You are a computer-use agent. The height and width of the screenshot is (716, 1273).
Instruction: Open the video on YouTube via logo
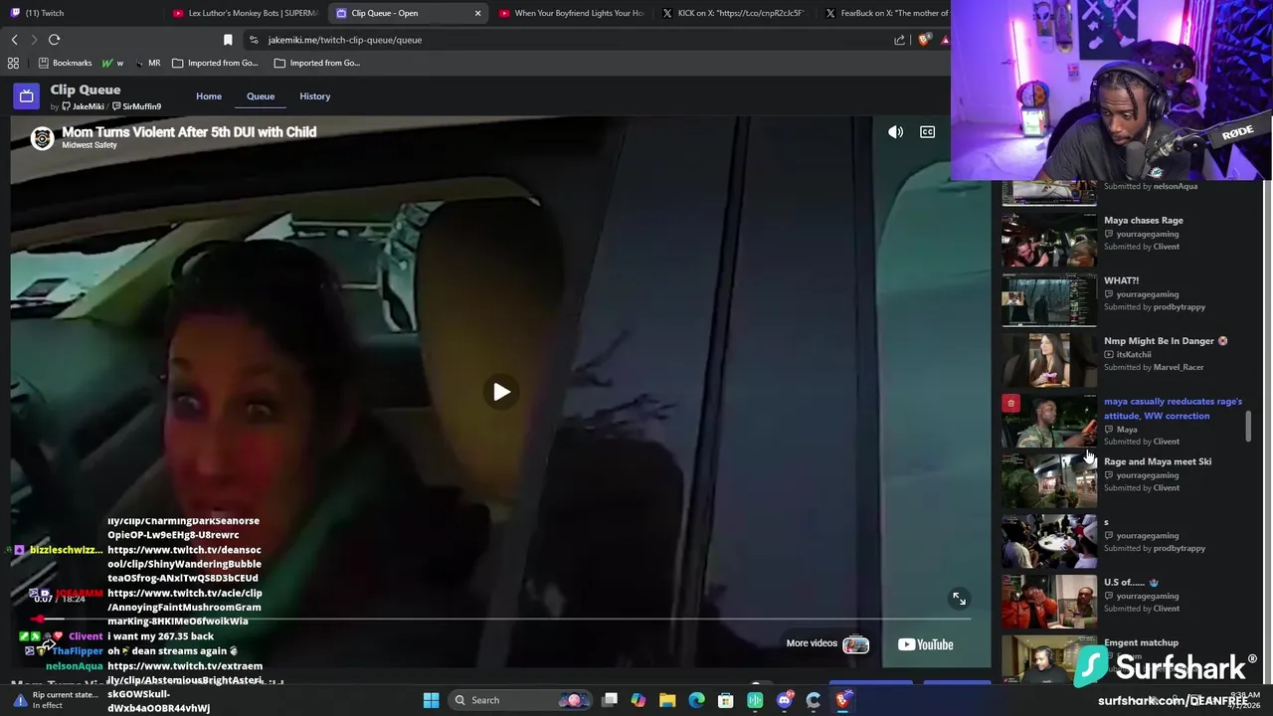(x=926, y=644)
